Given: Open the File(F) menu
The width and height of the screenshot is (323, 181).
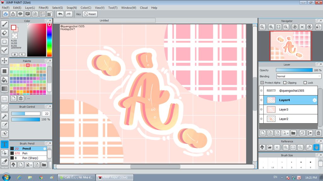Looking at the screenshot, I should pyautogui.click(x=6, y=8).
